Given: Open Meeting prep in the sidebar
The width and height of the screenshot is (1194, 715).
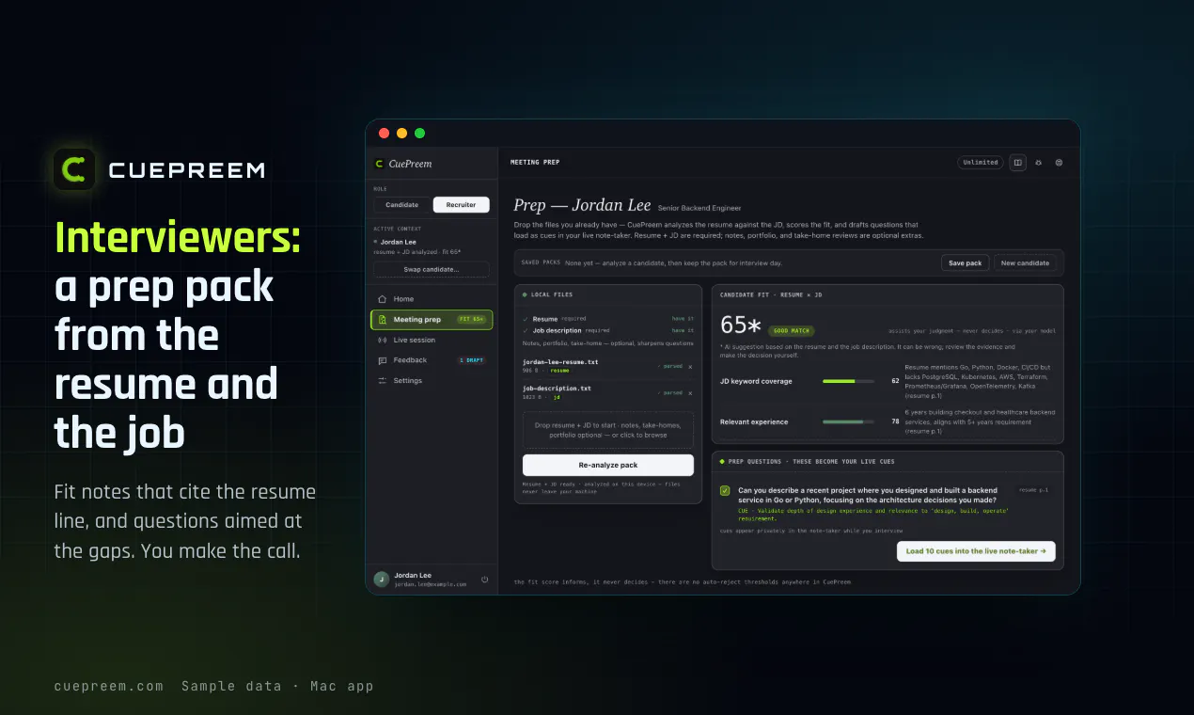Looking at the screenshot, I should point(432,320).
